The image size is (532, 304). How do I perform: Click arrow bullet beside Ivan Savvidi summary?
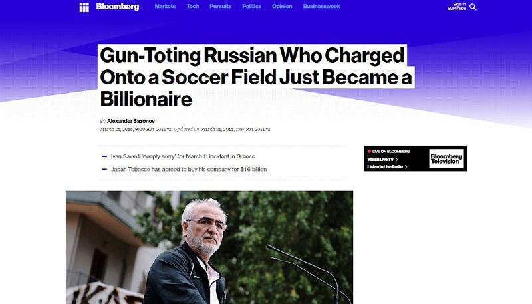click(x=104, y=156)
